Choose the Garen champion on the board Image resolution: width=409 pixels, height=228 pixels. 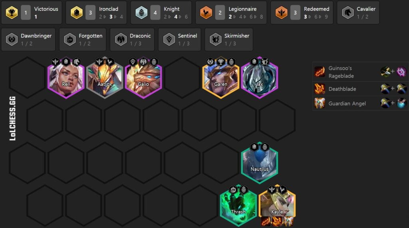click(x=220, y=78)
